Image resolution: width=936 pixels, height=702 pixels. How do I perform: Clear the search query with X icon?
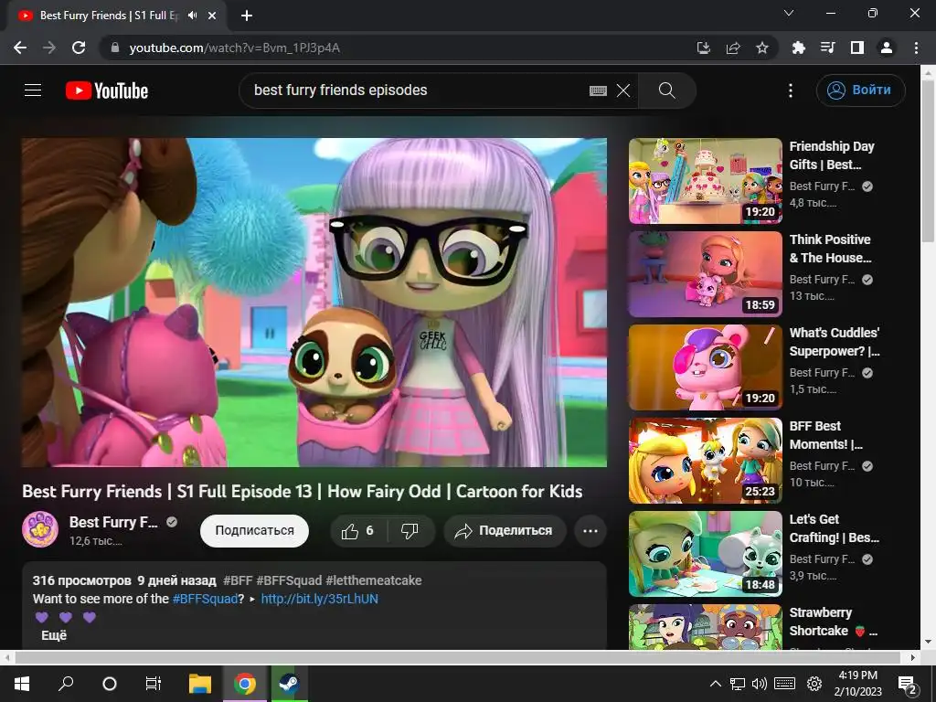click(623, 90)
